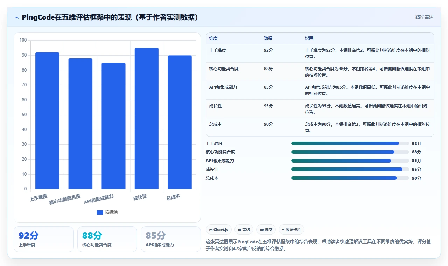Click the Chart.js tag chip
Viewport: 448px width, 266px height.
(219, 230)
